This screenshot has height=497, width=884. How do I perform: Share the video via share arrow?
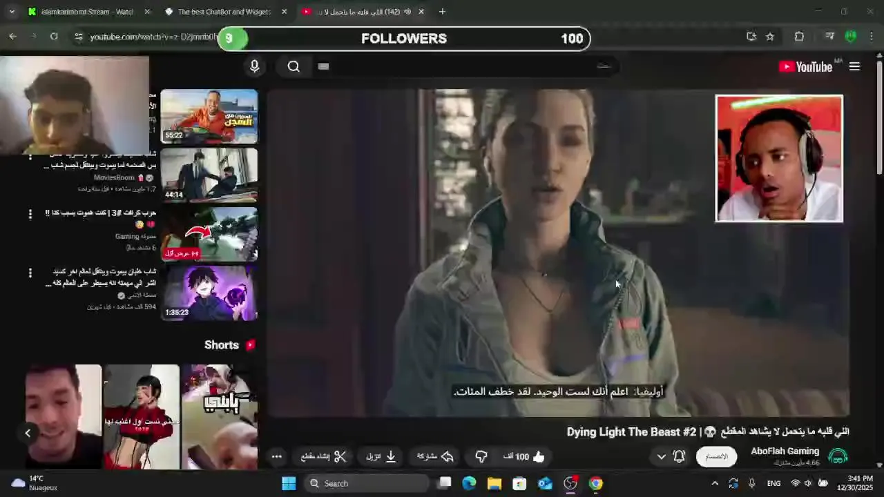436,456
